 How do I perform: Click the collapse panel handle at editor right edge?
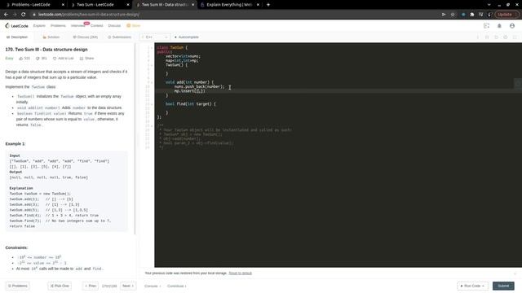(519, 83)
